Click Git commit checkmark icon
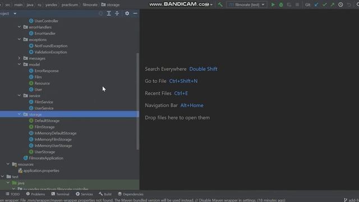Viewport: 359px width, 202px height. pos(324,4)
